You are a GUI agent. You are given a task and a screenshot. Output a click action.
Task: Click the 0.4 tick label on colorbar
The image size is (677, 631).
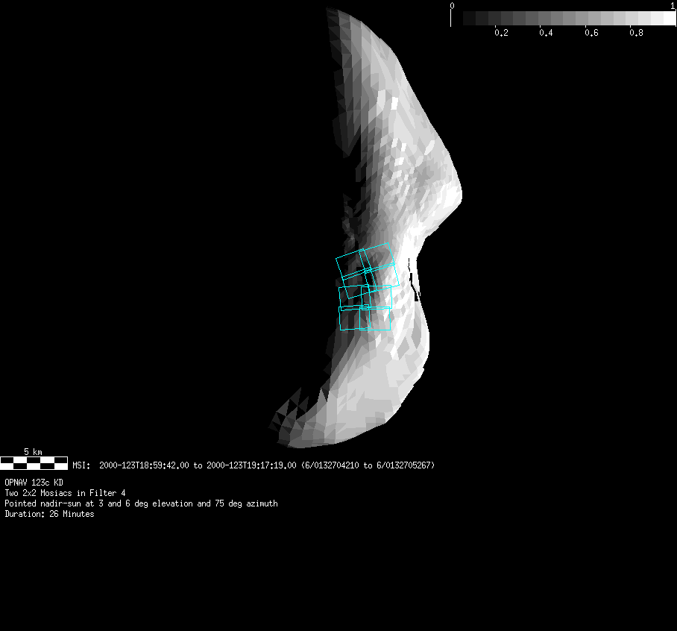pos(546,33)
